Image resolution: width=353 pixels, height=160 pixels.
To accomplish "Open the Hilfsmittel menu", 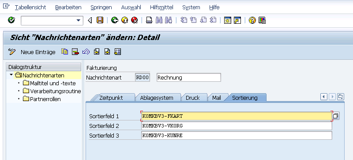I will pyautogui.click(x=161, y=7).
